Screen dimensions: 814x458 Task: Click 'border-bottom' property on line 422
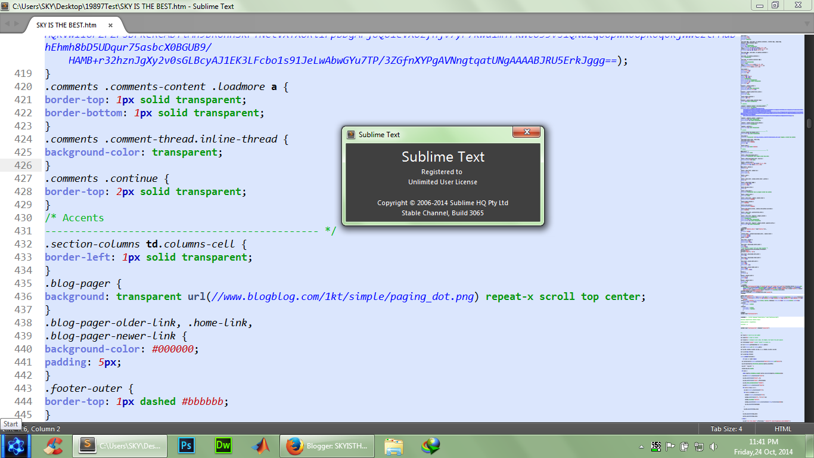tap(83, 113)
